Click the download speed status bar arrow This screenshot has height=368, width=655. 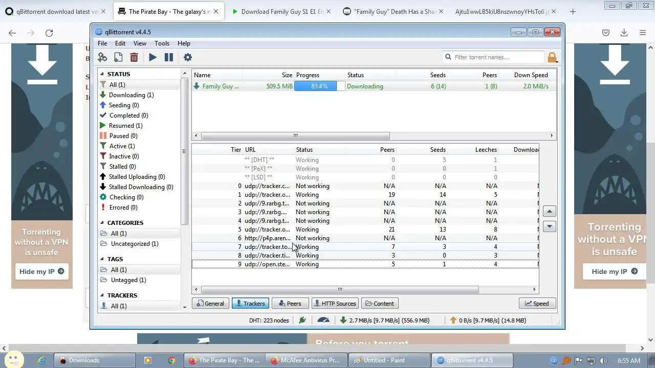tap(343, 320)
